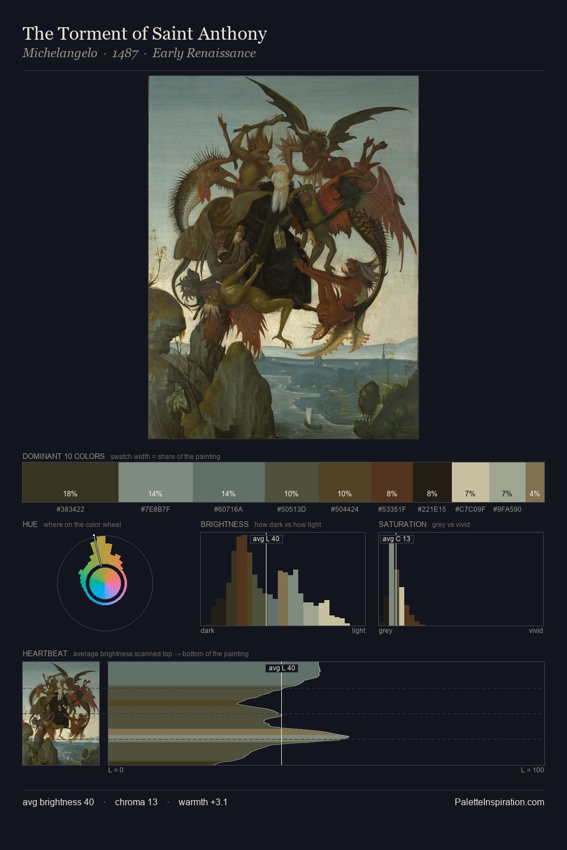
Task: Click avg C 13 label in saturation histogram
Action: tap(396, 539)
